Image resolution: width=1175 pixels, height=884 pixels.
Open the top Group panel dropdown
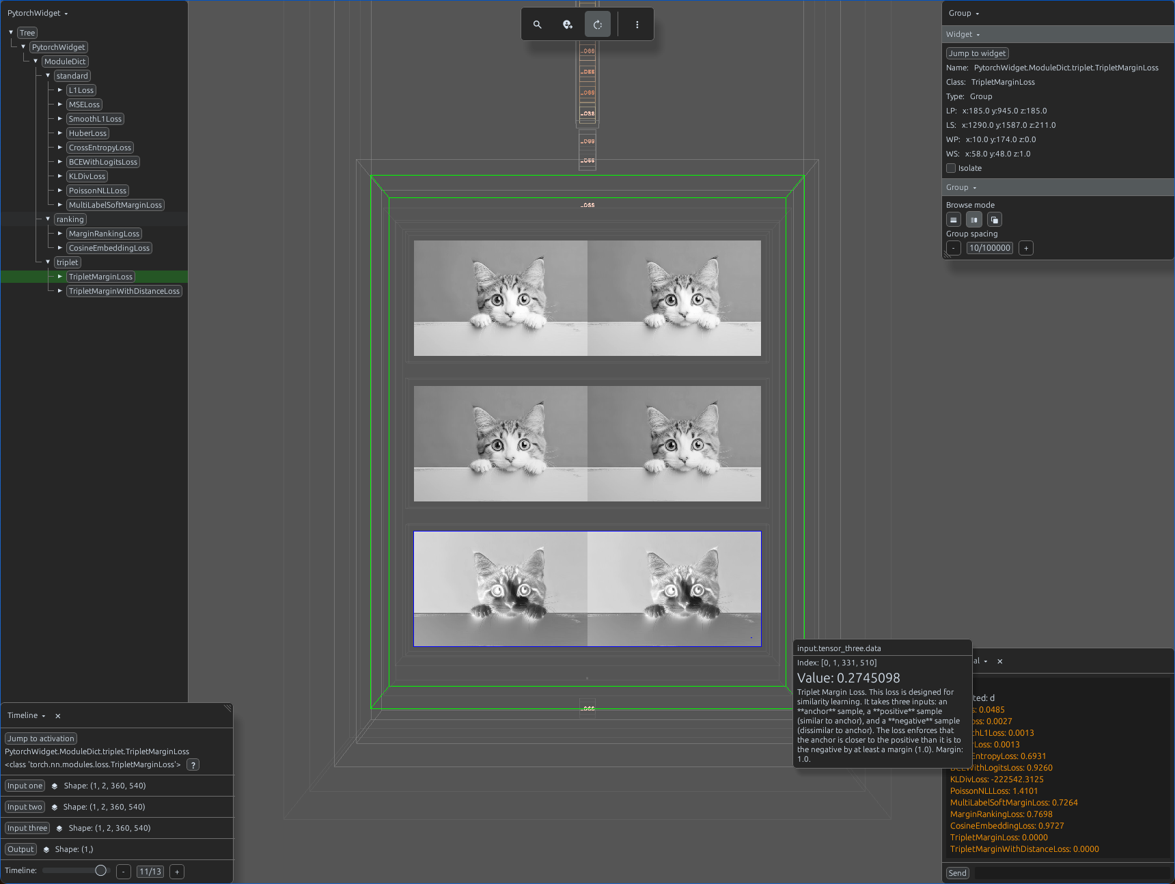[964, 13]
